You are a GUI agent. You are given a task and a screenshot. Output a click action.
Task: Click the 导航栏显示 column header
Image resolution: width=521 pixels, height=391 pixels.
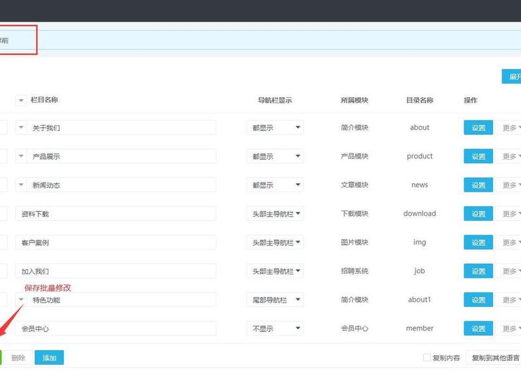tap(275, 100)
